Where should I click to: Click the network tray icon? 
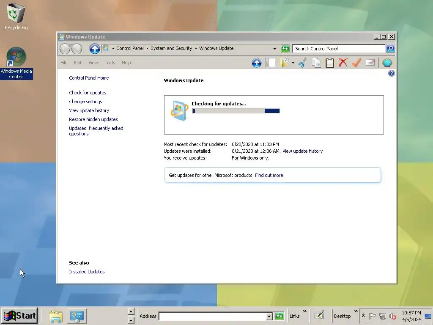[382, 316]
